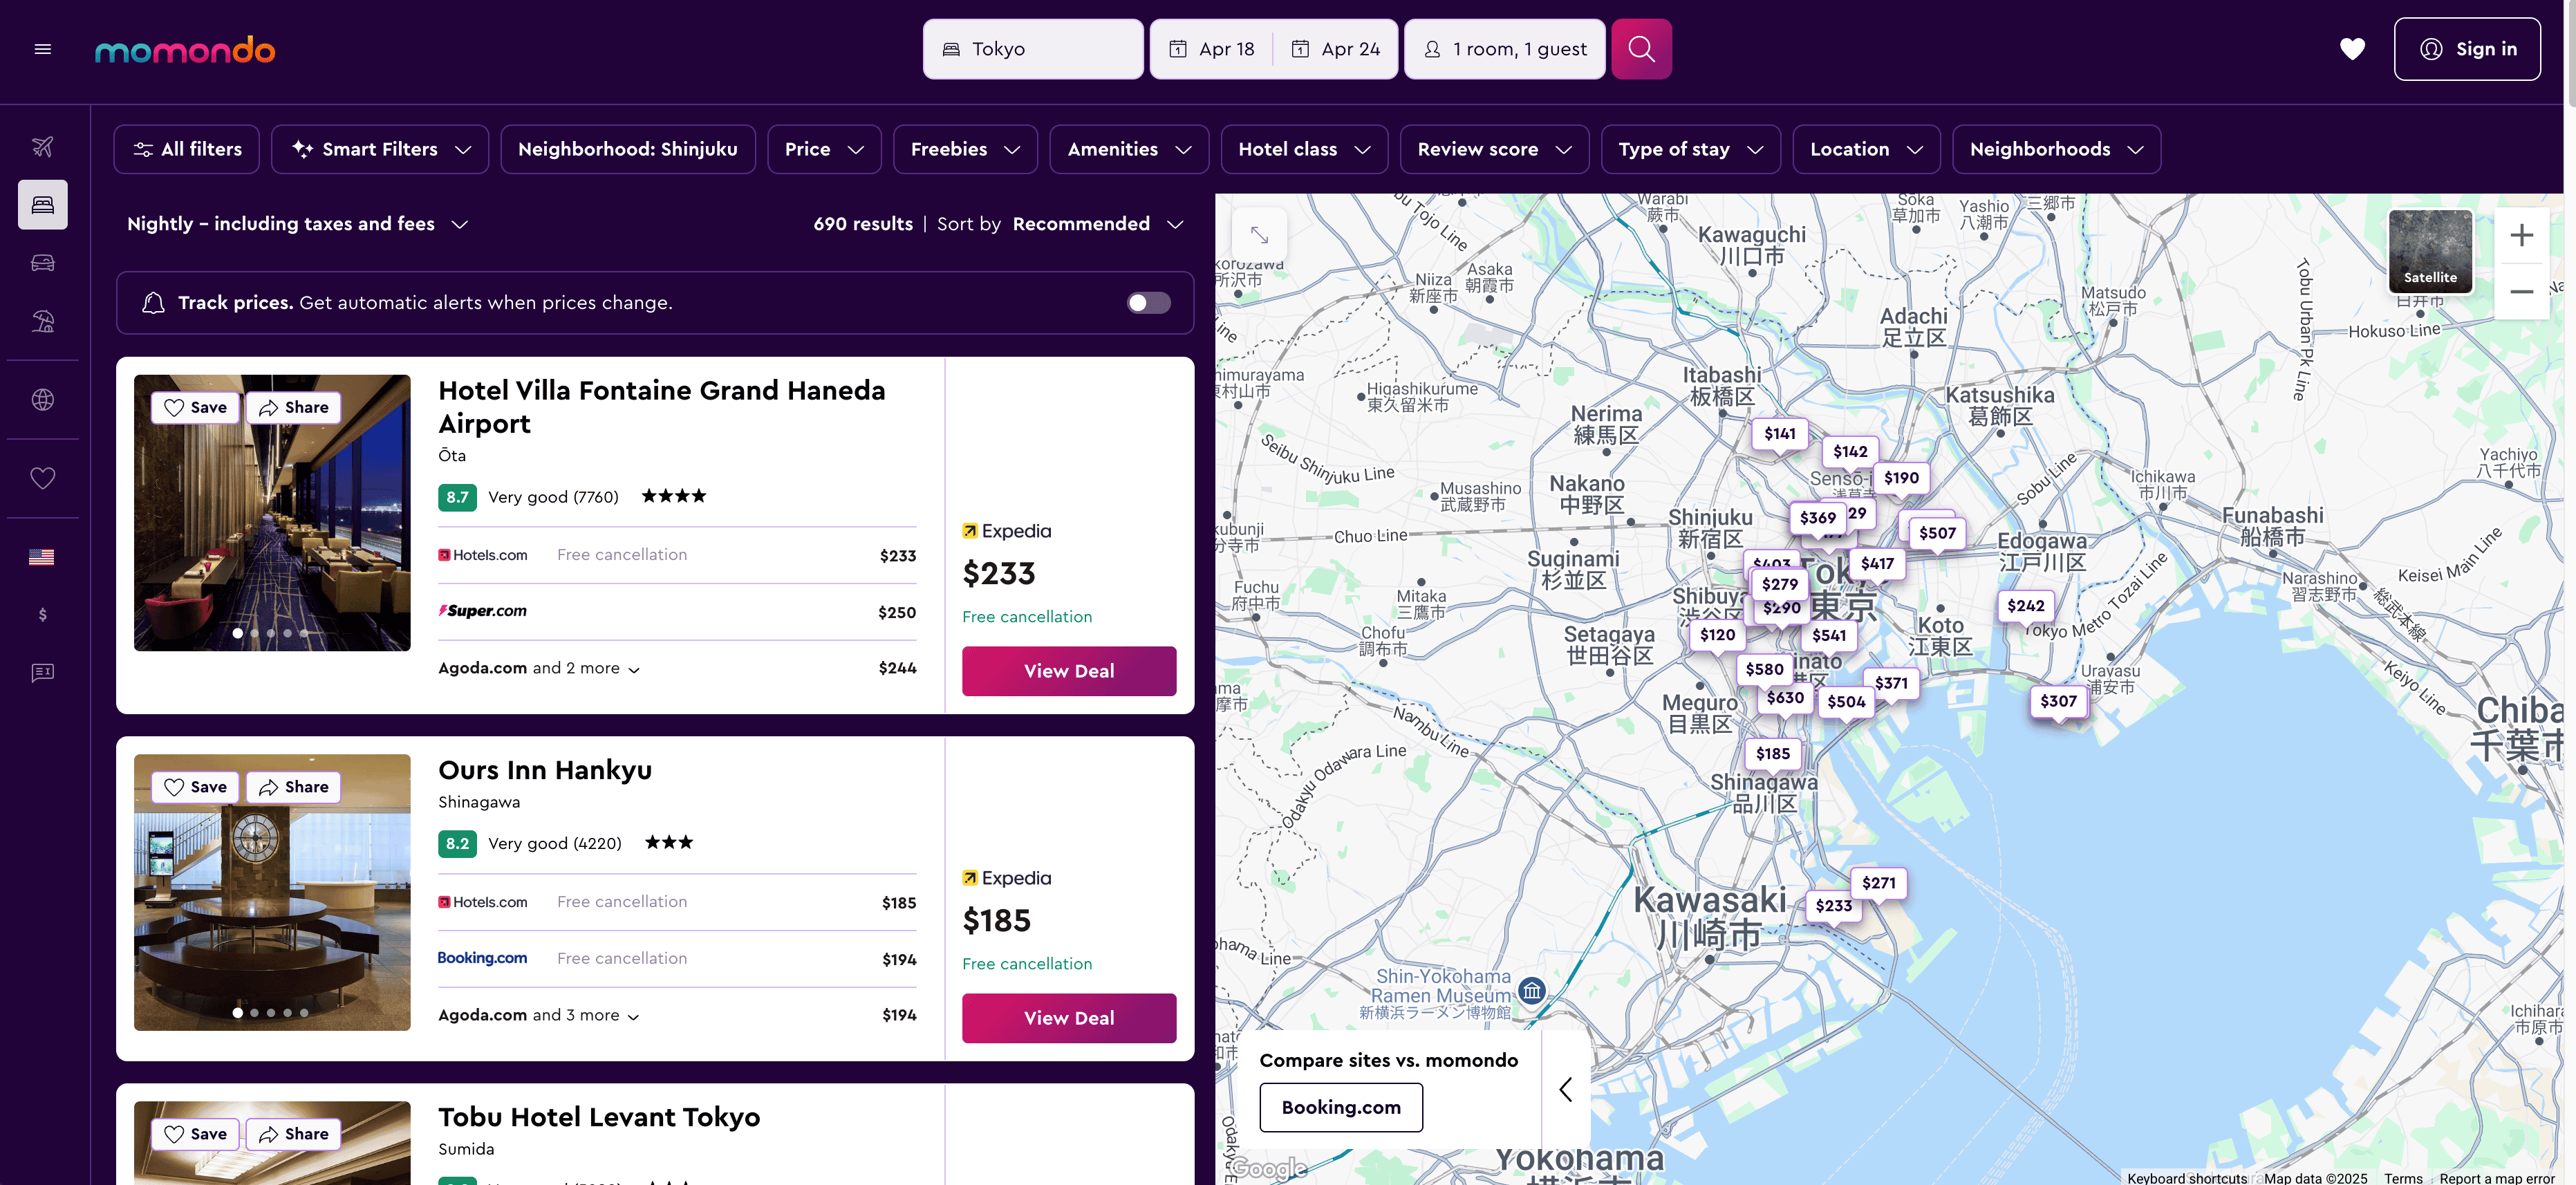
Task: Click the Booking.com compare button
Action: (x=1340, y=1107)
